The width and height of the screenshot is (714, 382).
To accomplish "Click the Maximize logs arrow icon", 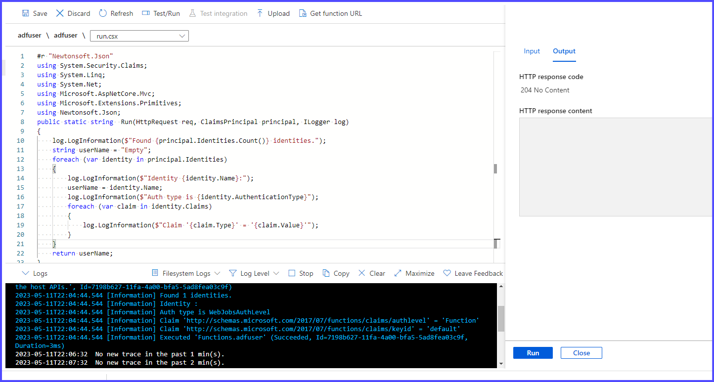I will pos(398,273).
